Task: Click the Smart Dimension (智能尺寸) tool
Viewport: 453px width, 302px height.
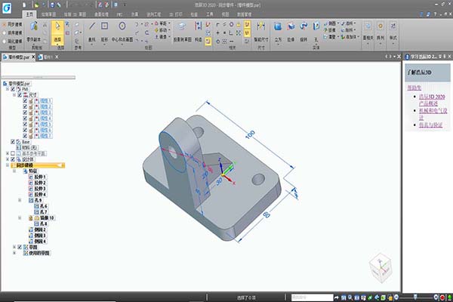Action: coord(261,26)
